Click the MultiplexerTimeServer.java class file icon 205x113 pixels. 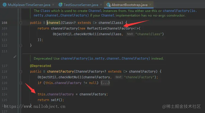click(5, 5)
